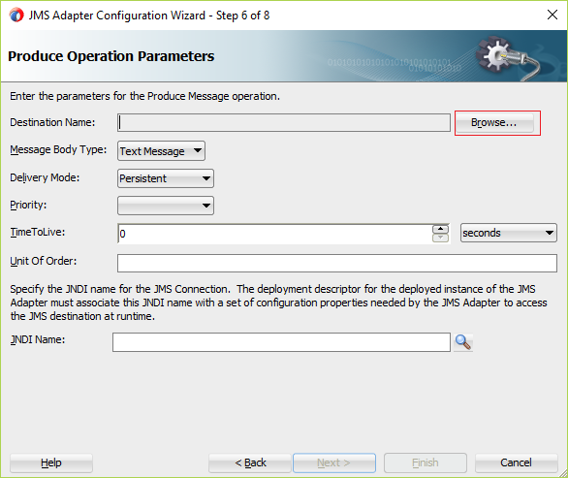Click the JMS Adapter app icon in the title bar
This screenshot has height=478, width=568.
pyautogui.click(x=16, y=16)
